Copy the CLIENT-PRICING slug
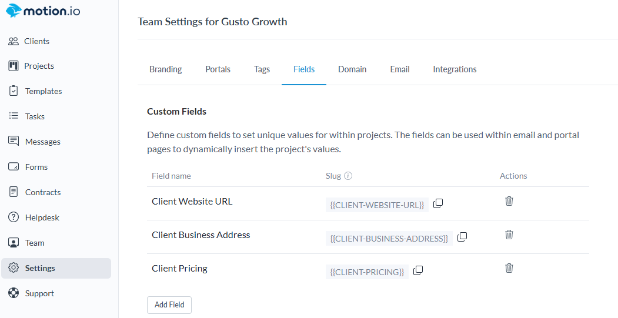The image size is (618, 318). (x=418, y=270)
